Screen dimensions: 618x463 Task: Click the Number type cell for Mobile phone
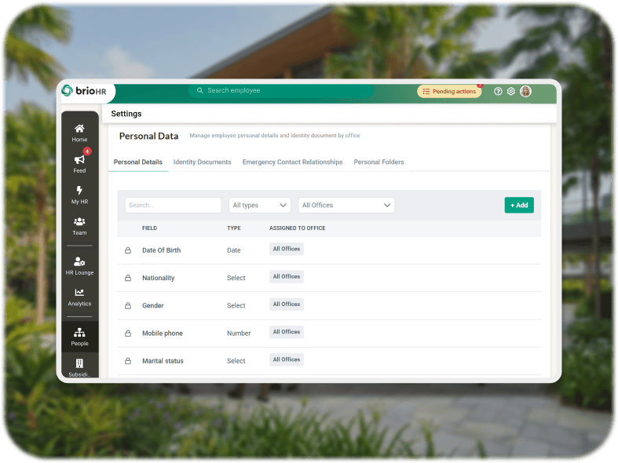tap(239, 333)
